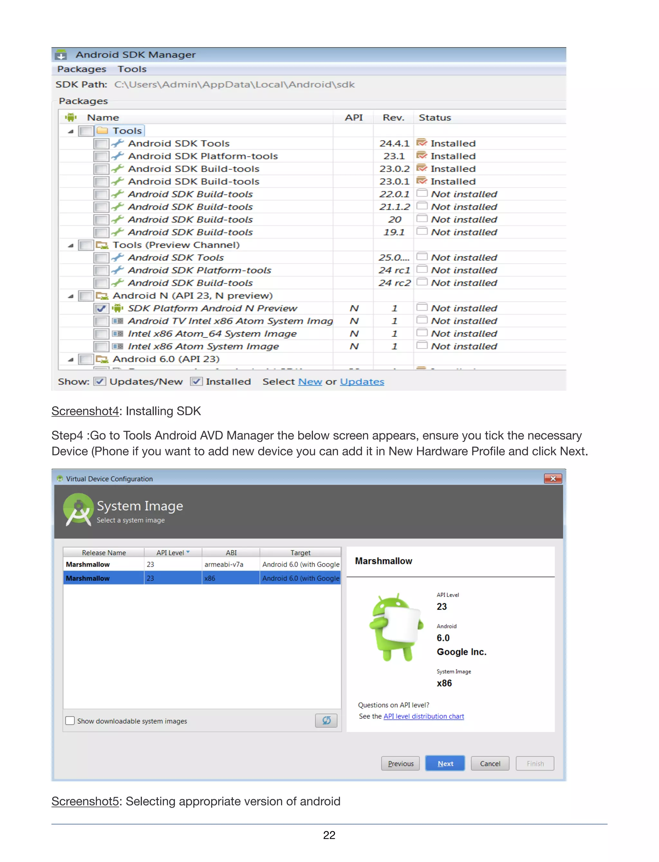Collapse the Tools (Preview Channel) group
The image size is (659, 862).
point(70,245)
